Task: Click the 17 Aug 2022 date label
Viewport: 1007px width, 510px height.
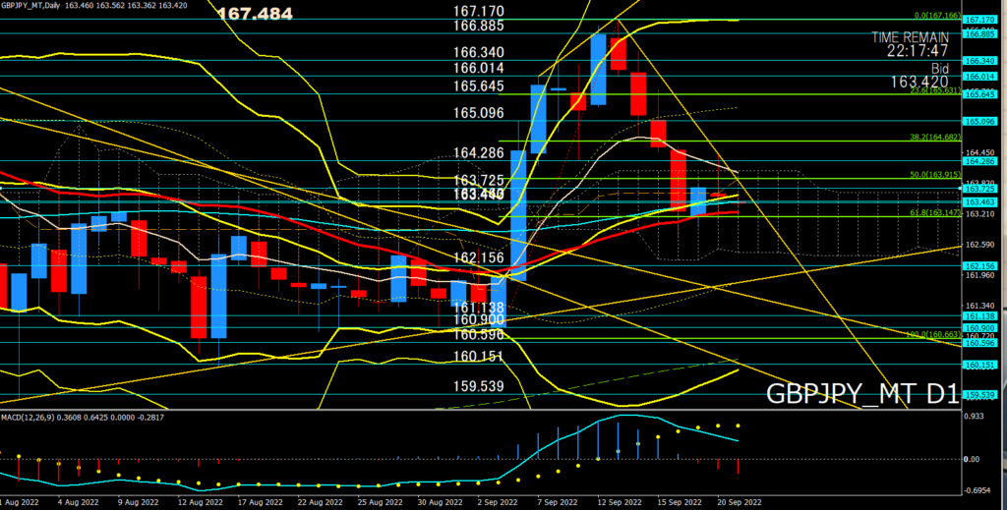Action: pyautogui.click(x=259, y=502)
